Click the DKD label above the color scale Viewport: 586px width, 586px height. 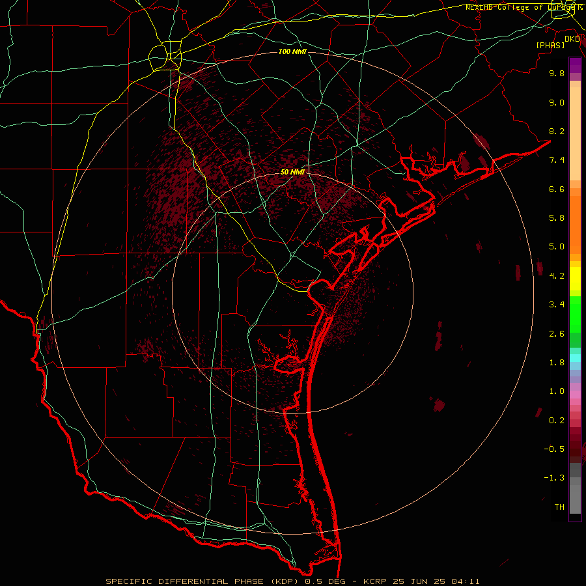[572, 39]
